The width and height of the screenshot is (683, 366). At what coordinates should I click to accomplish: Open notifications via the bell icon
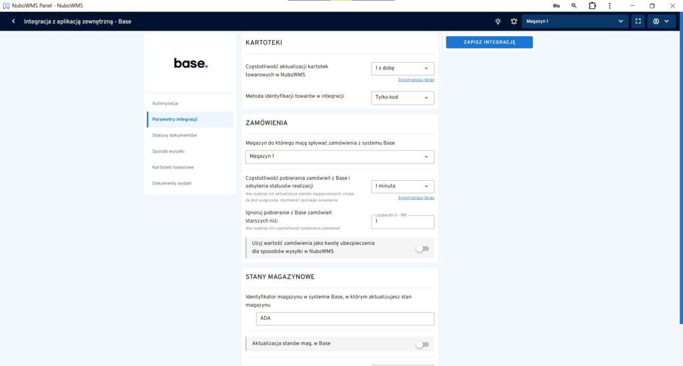pos(514,21)
